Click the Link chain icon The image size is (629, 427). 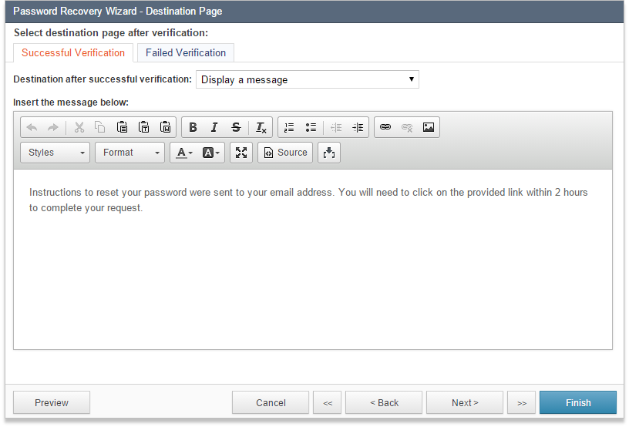click(385, 127)
